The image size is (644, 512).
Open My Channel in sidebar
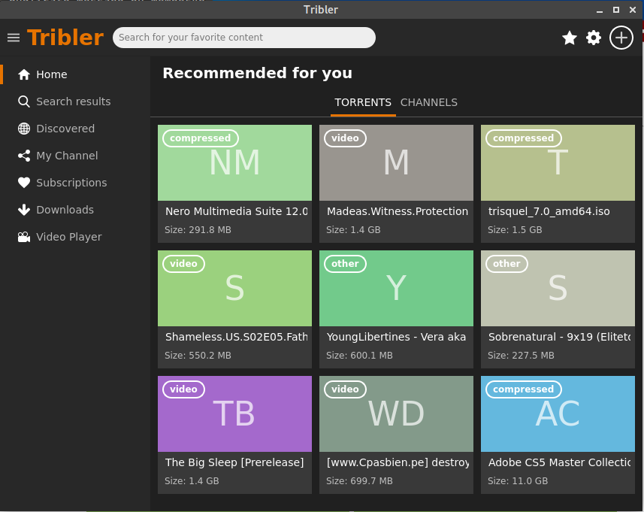(x=68, y=156)
